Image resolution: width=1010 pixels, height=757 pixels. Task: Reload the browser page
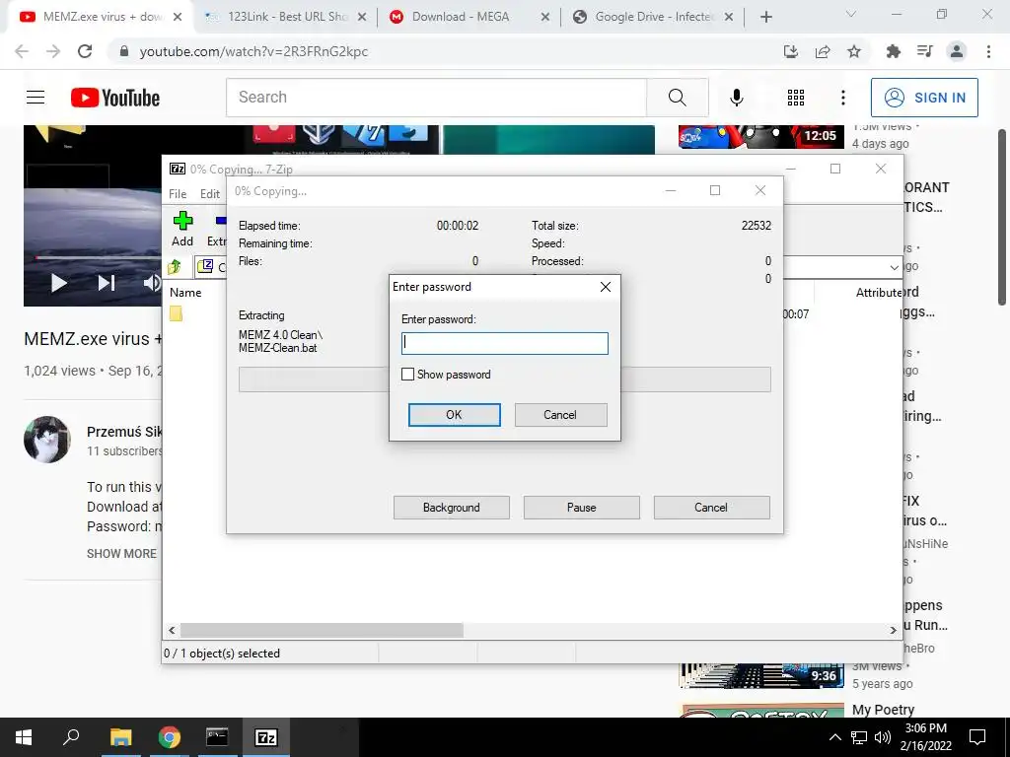[85, 51]
